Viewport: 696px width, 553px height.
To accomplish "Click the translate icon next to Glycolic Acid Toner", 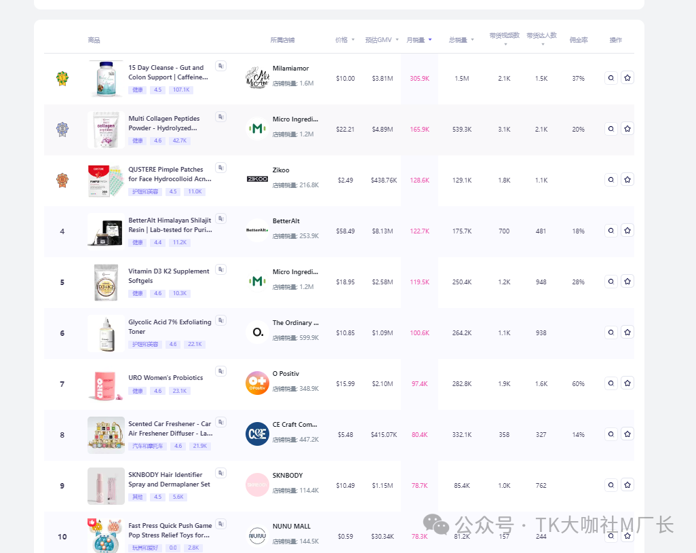I will click(220, 320).
